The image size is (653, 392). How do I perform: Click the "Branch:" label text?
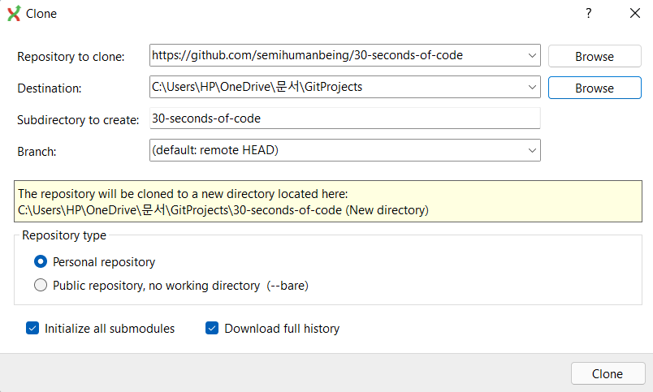38,151
